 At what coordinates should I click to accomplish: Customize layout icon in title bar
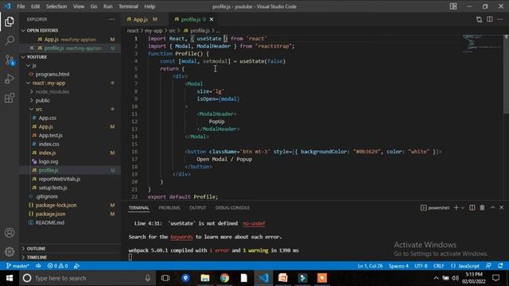coord(453,6)
